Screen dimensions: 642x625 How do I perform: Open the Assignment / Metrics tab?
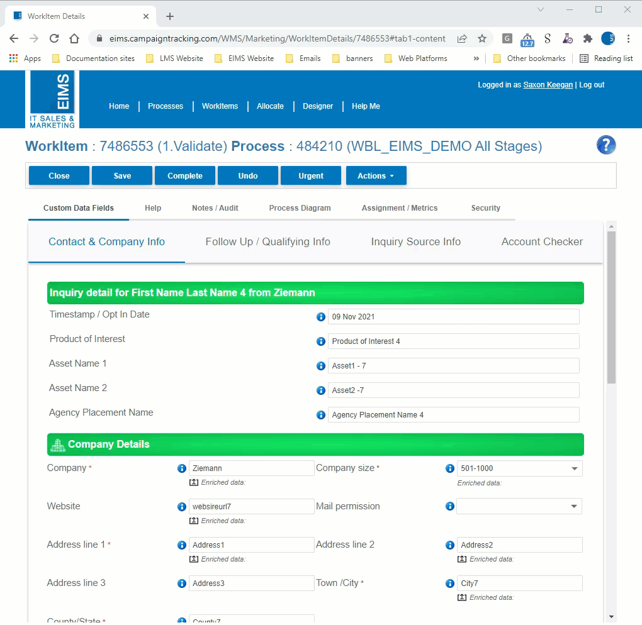400,207
